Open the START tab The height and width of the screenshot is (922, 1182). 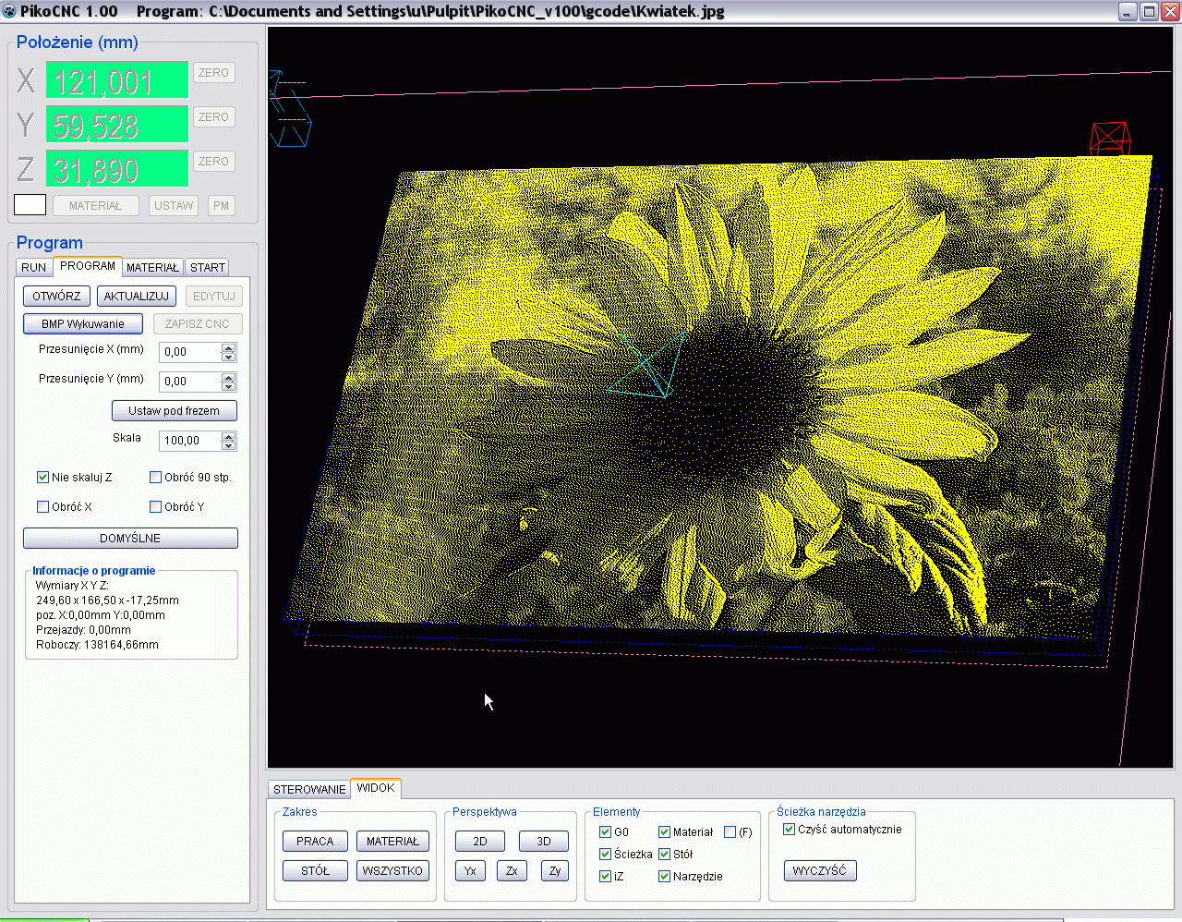[208, 267]
